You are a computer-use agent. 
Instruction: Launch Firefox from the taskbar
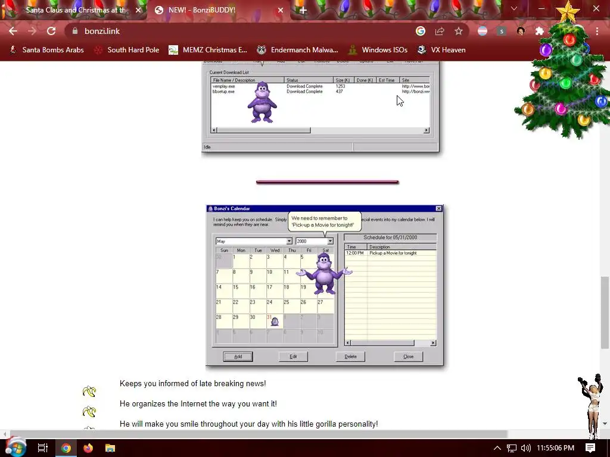(88, 448)
